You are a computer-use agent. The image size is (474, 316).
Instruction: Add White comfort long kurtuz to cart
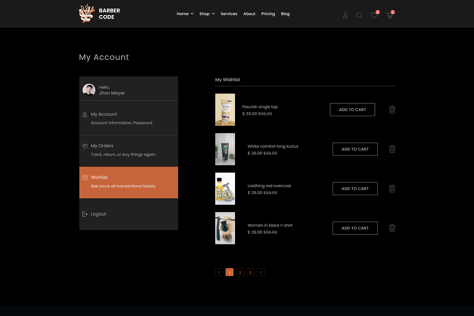pos(355,149)
